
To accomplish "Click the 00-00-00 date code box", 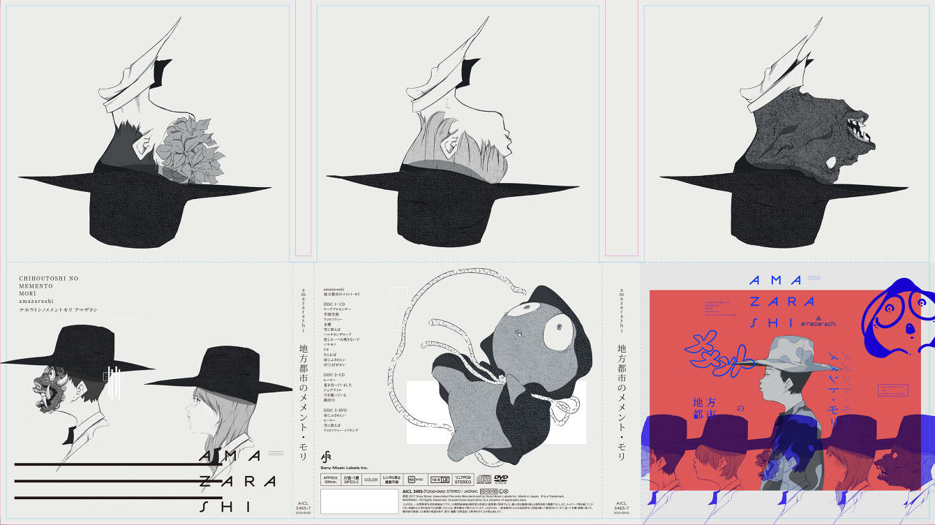I will 489,491.
